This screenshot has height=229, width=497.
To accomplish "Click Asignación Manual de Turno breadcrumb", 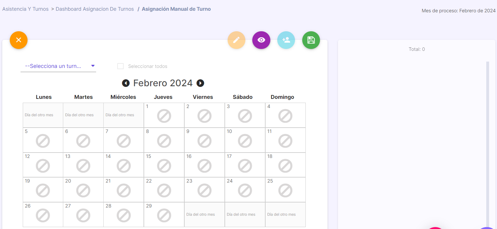I will tap(176, 9).
